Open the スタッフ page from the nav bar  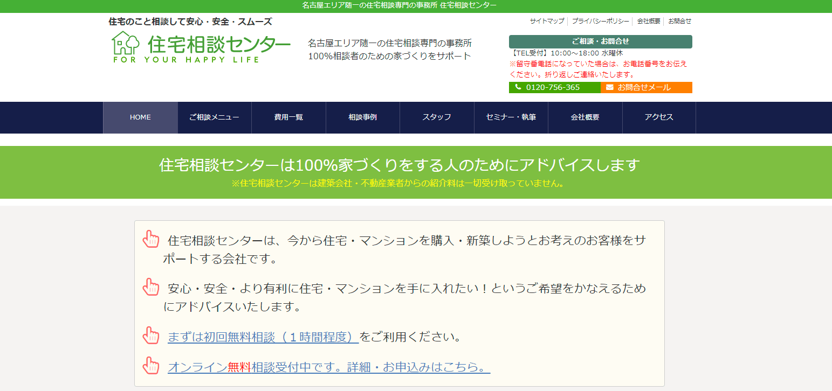click(x=437, y=117)
